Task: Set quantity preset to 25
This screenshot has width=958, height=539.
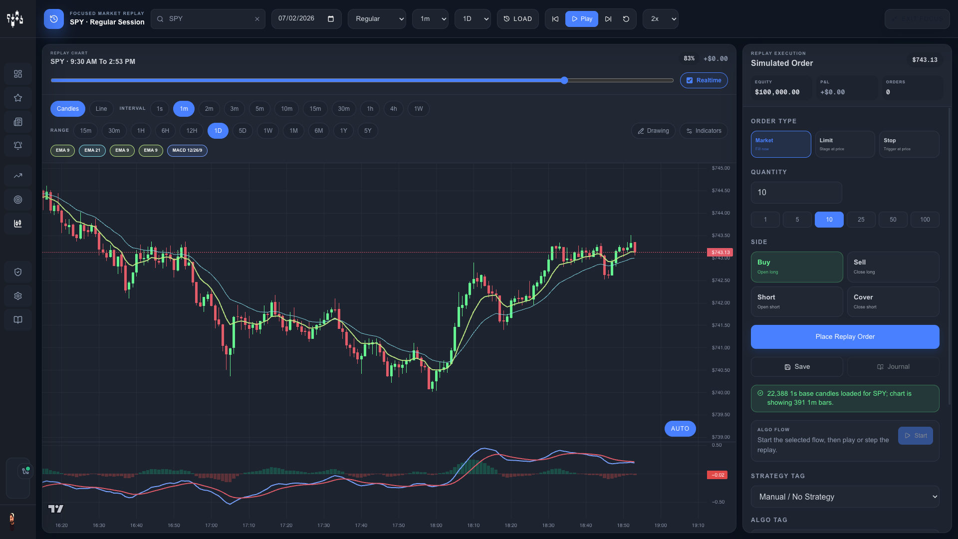Action: 861,220
